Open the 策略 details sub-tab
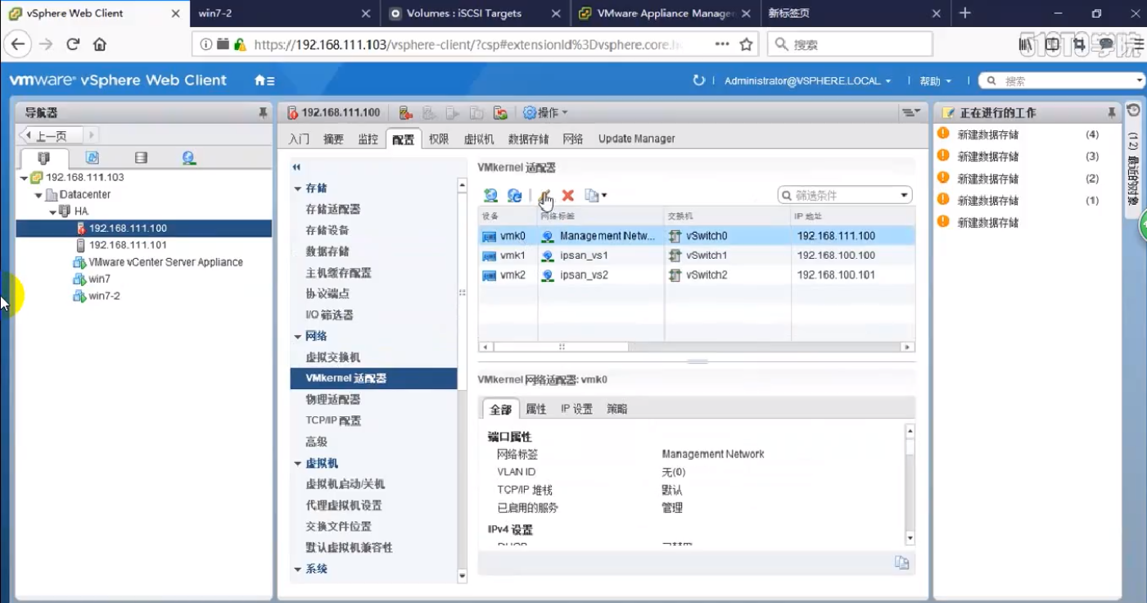 coord(616,409)
